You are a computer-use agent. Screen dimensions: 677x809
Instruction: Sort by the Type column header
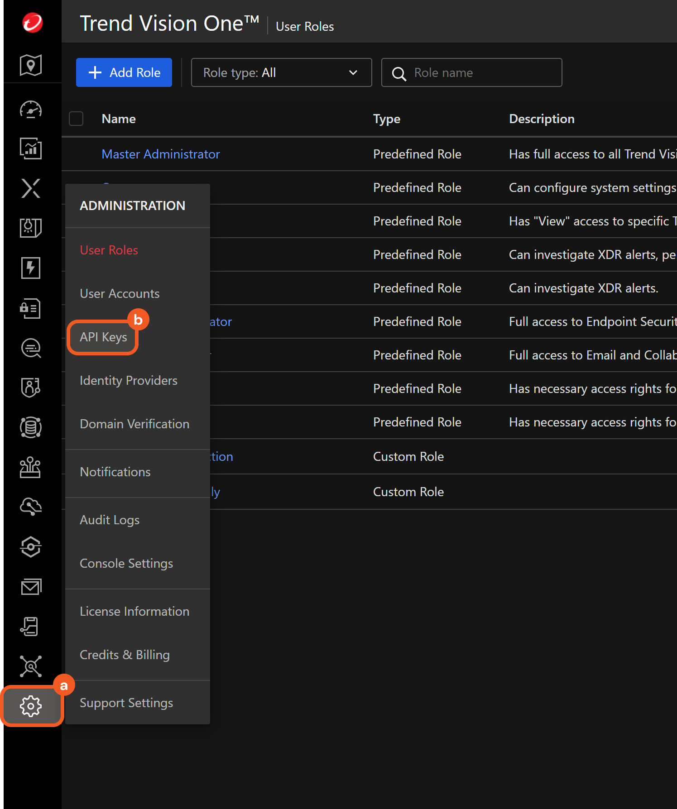pos(386,119)
